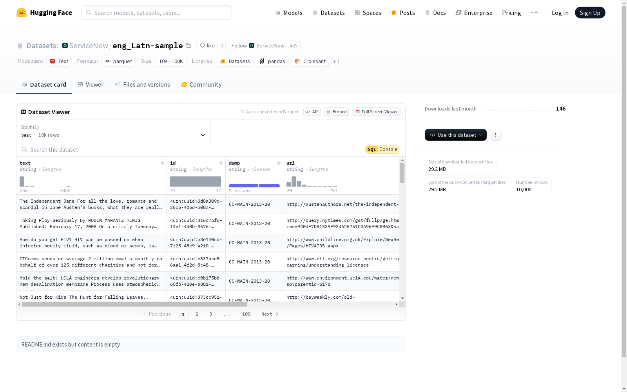Click the 'Hold the salt: UCLA engineers' cell
This screenshot has height=392, width=627.
(x=92, y=281)
